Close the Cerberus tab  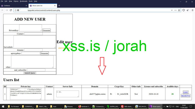26,5
